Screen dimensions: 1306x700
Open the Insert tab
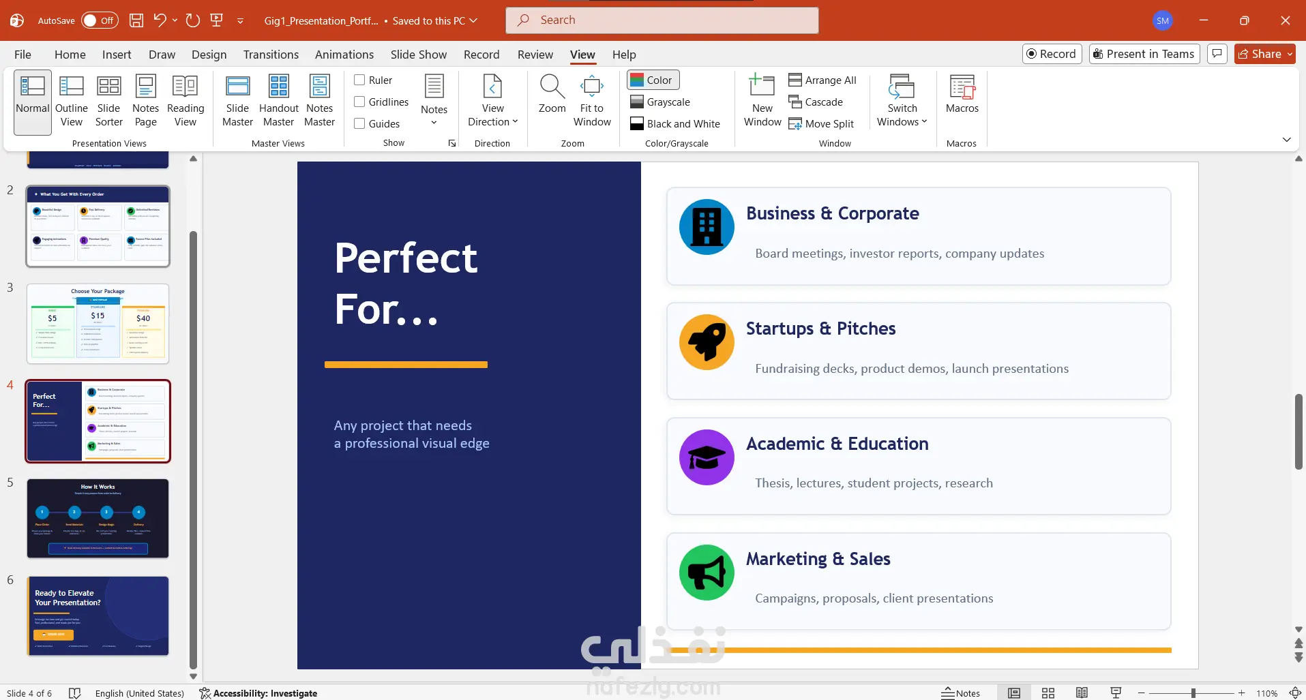point(117,55)
